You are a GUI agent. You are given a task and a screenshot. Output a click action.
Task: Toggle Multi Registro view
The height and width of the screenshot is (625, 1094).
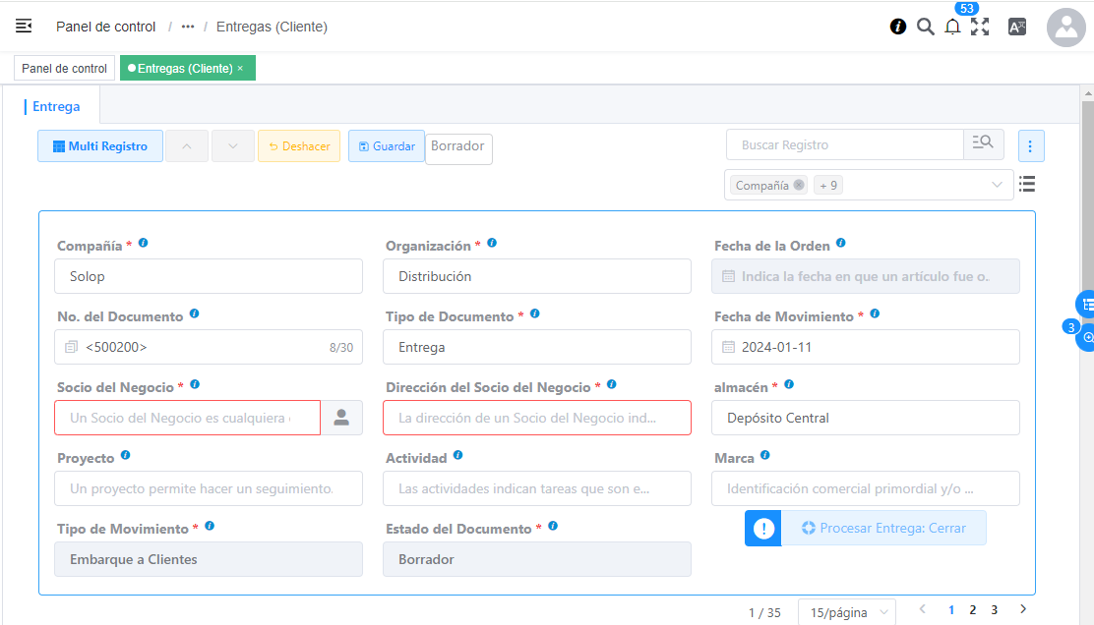pos(100,146)
